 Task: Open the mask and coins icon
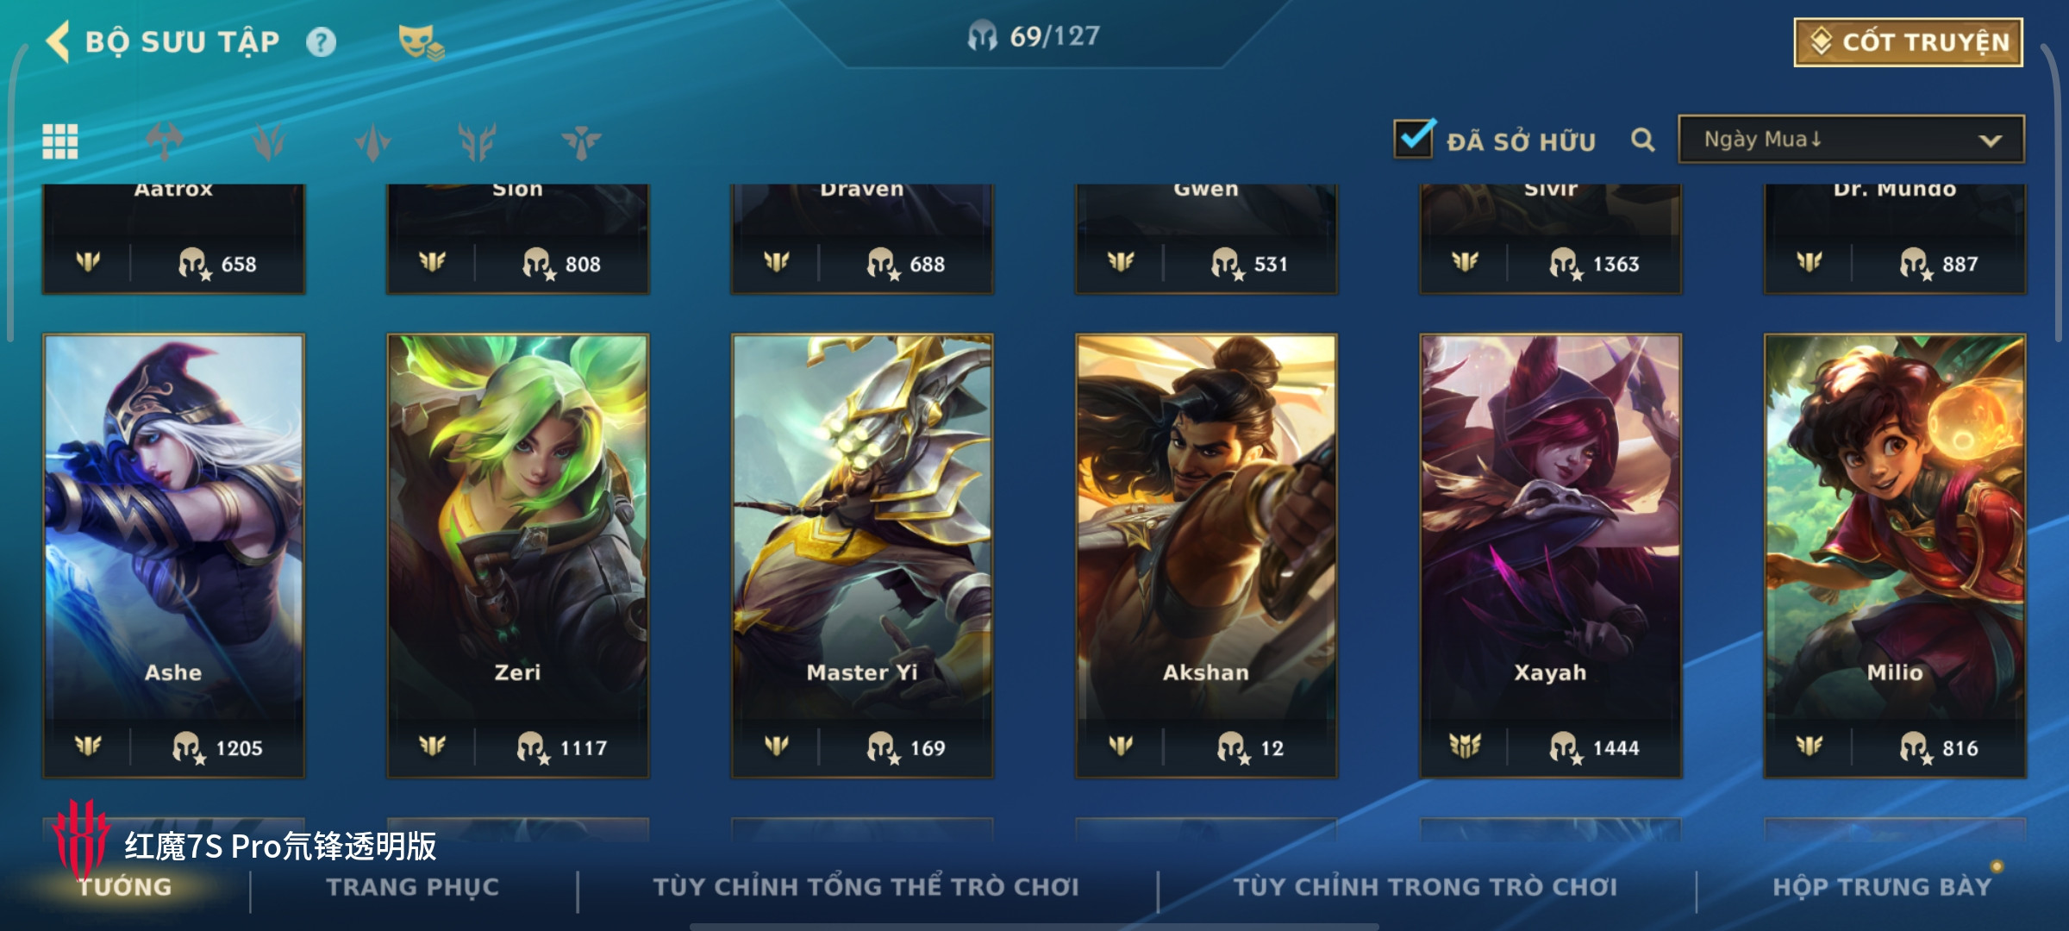421,42
